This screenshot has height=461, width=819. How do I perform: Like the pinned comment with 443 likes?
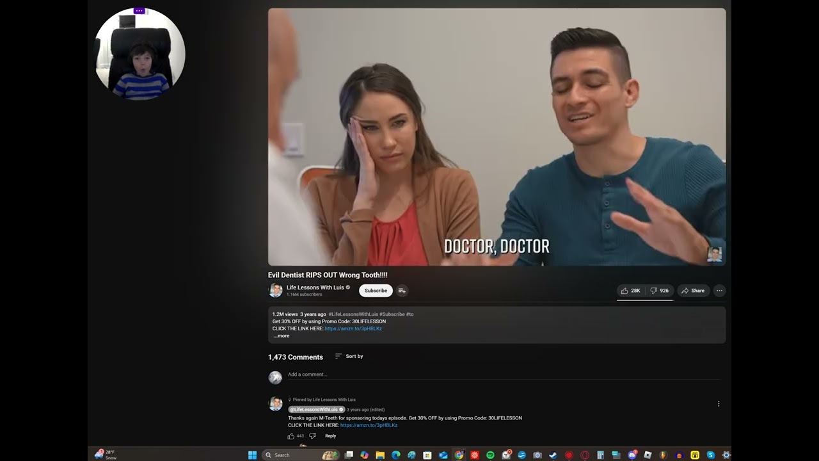291,436
